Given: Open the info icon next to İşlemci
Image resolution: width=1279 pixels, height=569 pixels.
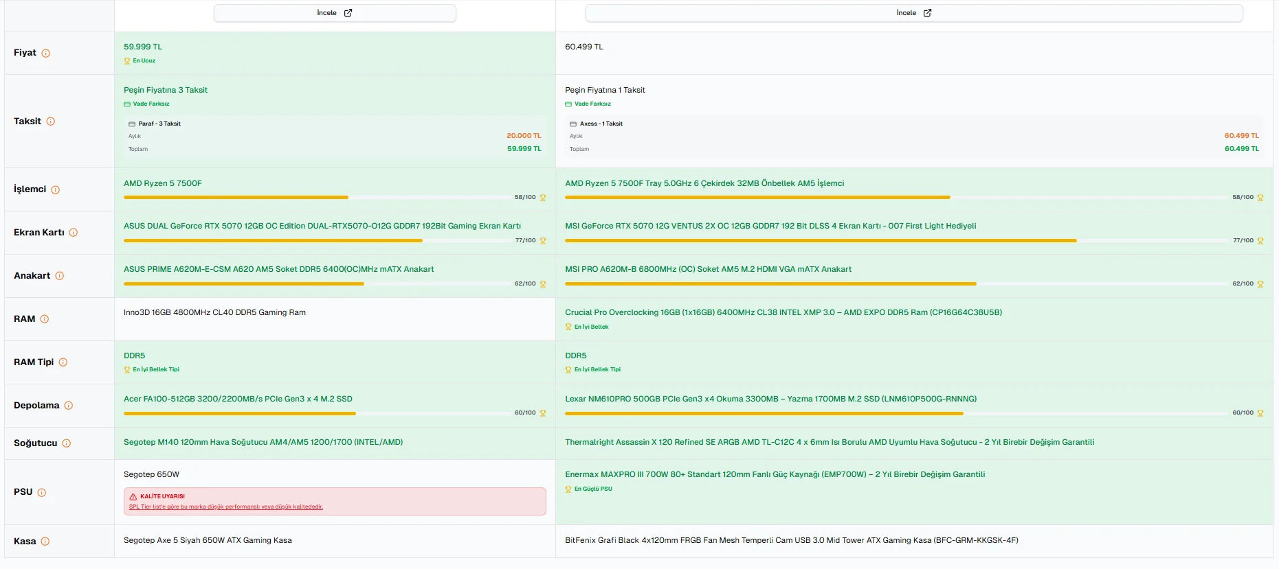Looking at the screenshot, I should click(x=56, y=190).
